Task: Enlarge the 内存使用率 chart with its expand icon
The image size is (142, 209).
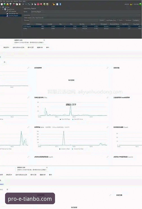Action: (x=107, y=68)
